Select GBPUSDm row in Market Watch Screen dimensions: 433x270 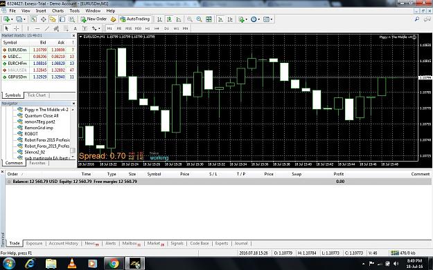point(38,77)
